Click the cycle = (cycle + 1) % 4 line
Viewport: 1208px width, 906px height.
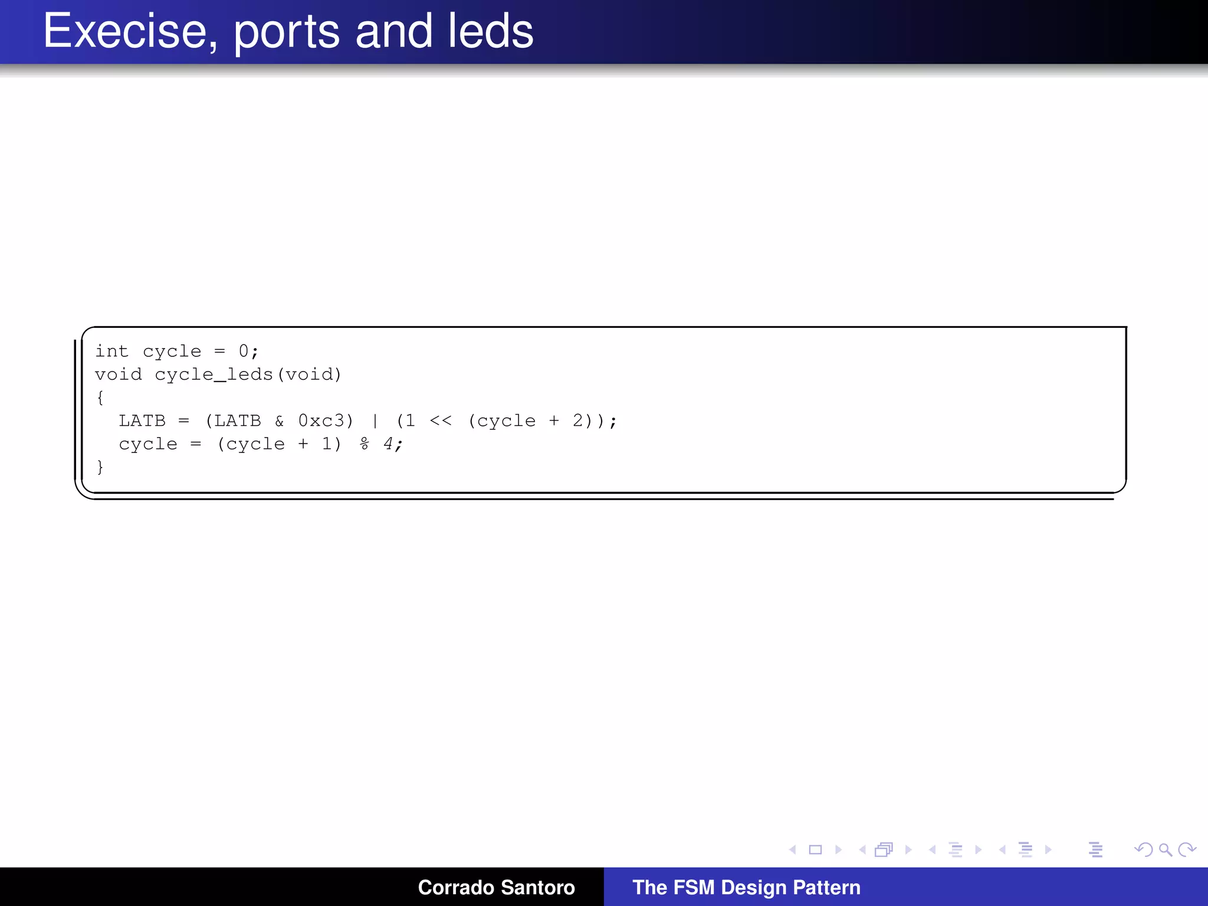[x=261, y=444]
